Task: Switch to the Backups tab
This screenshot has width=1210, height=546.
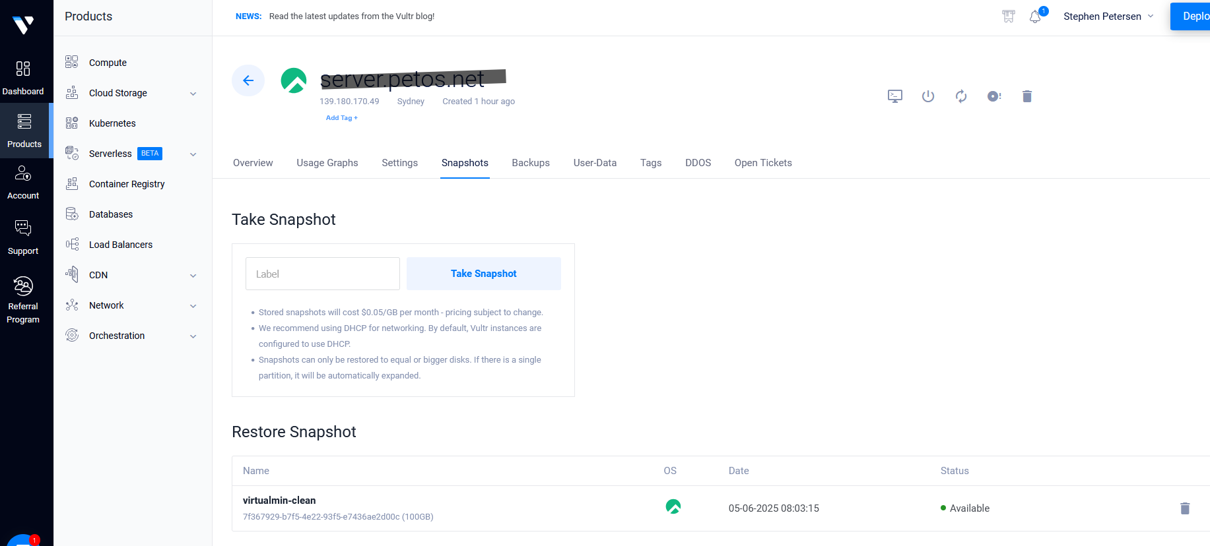Action: point(531,163)
